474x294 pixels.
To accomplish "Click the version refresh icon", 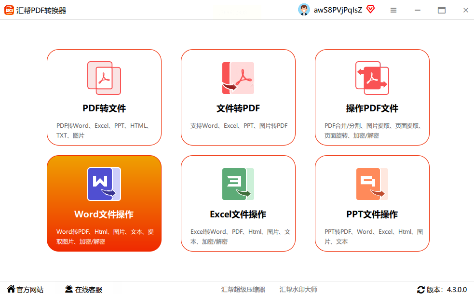I will [420, 289].
